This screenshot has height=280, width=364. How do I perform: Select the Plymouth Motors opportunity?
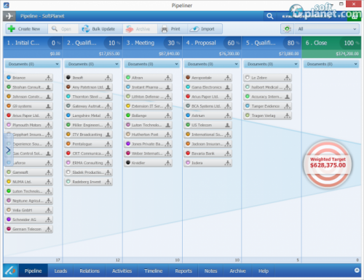pos(28,125)
